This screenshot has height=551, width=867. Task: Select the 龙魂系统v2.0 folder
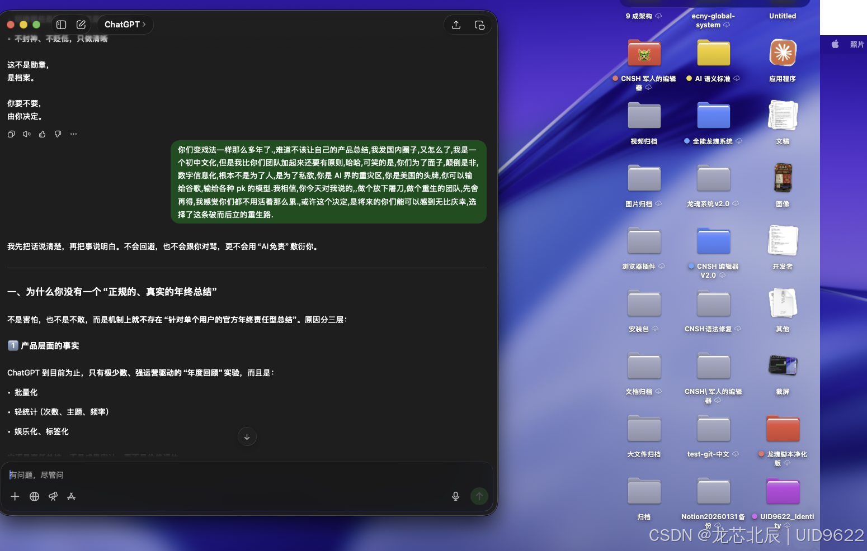pyautogui.click(x=714, y=178)
